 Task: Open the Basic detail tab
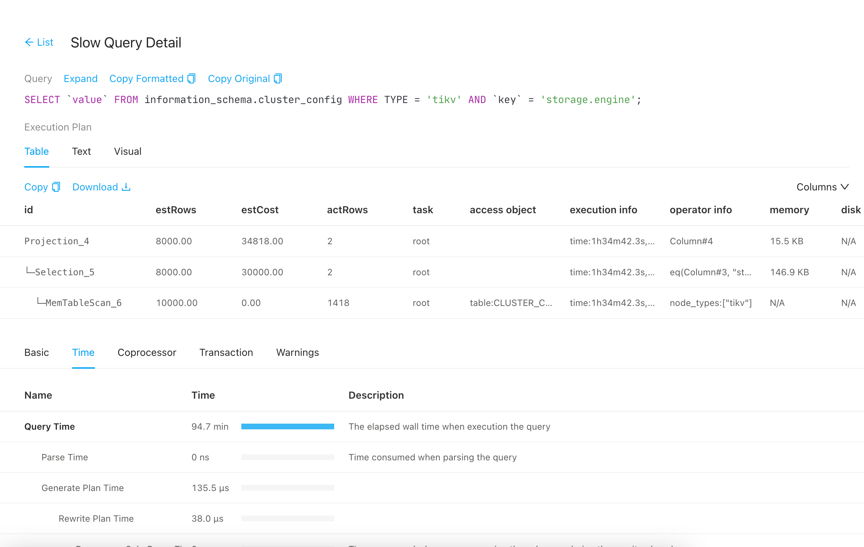[x=37, y=352]
